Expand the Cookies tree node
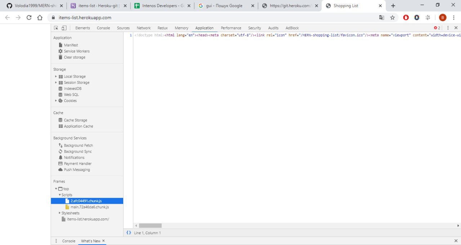The image size is (461, 245). (x=56, y=101)
